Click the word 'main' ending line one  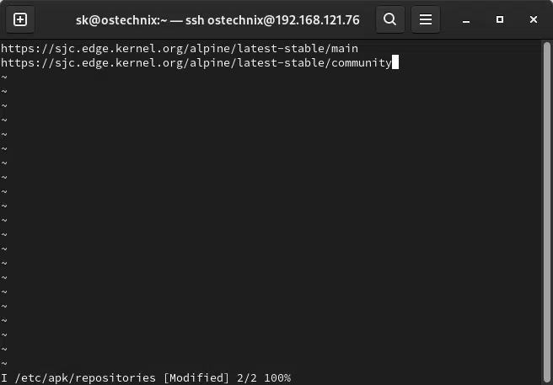click(346, 48)
